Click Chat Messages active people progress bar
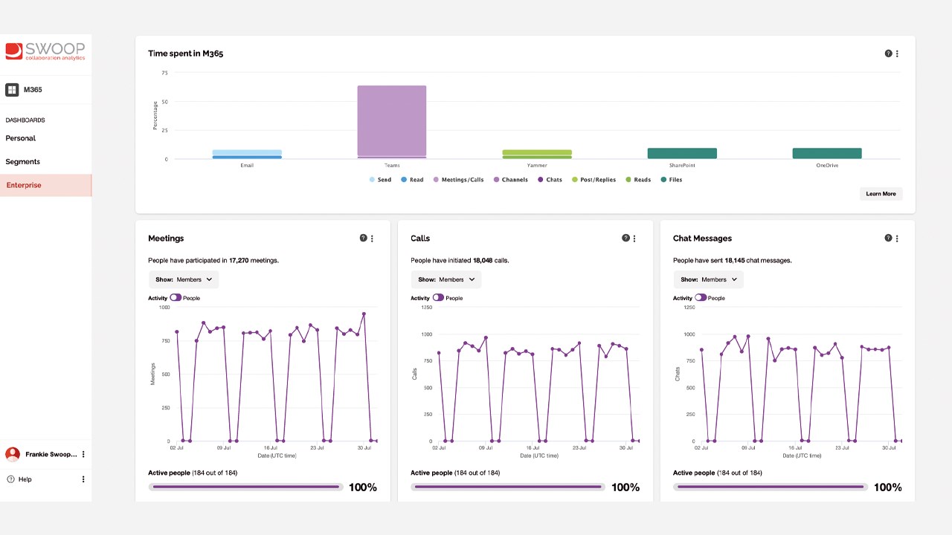This screenshot has height=535, width=952. pyautogui.click(x=771, y=487)
